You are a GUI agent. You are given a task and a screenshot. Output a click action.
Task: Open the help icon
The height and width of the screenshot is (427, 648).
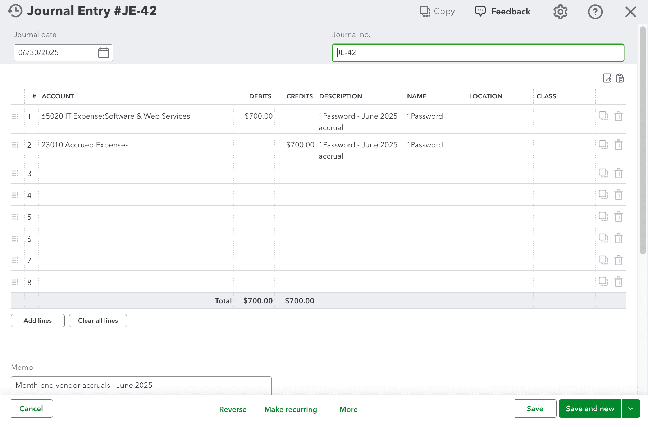point(595,12)
